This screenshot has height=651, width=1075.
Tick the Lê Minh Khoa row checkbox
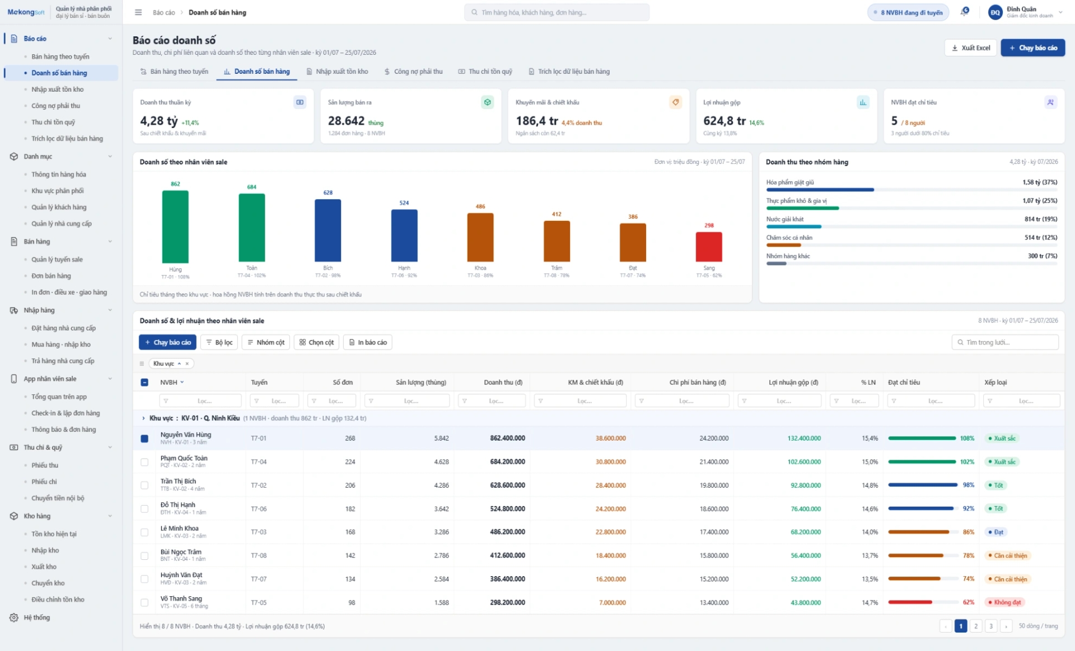pyautogui.click(x=144, y=532)
